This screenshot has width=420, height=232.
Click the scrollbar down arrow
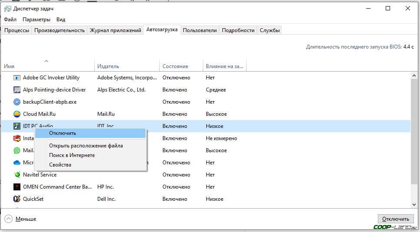414,205
